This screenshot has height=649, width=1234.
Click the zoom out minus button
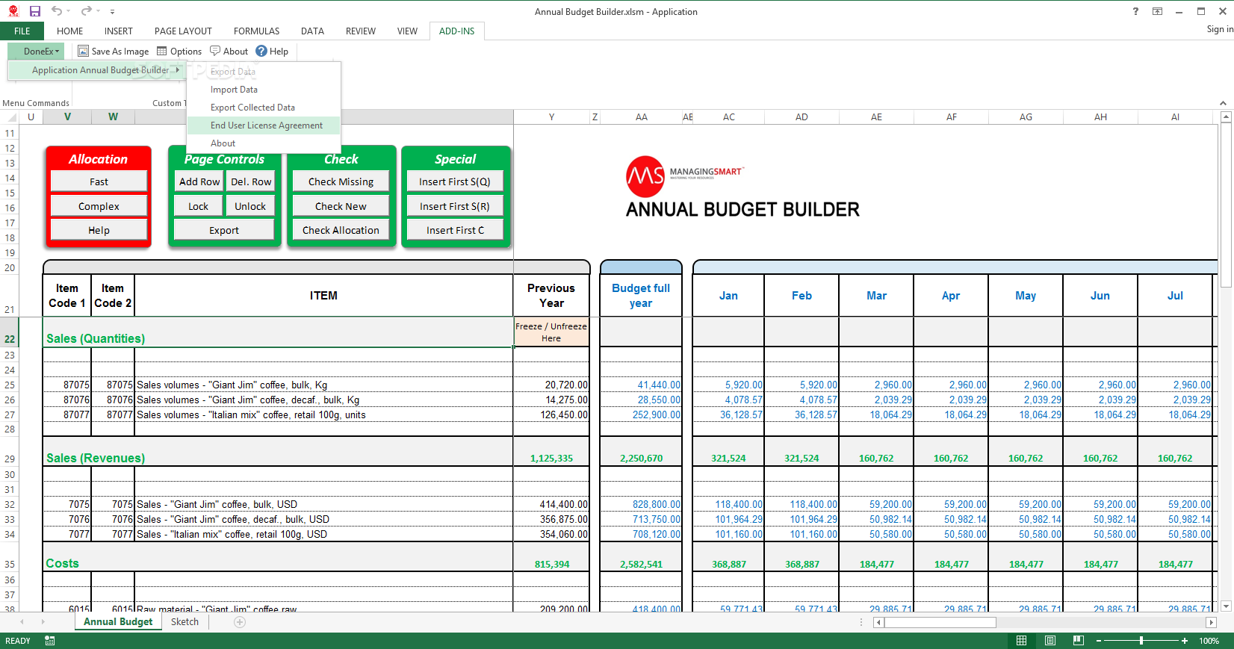pos(1099,641)
